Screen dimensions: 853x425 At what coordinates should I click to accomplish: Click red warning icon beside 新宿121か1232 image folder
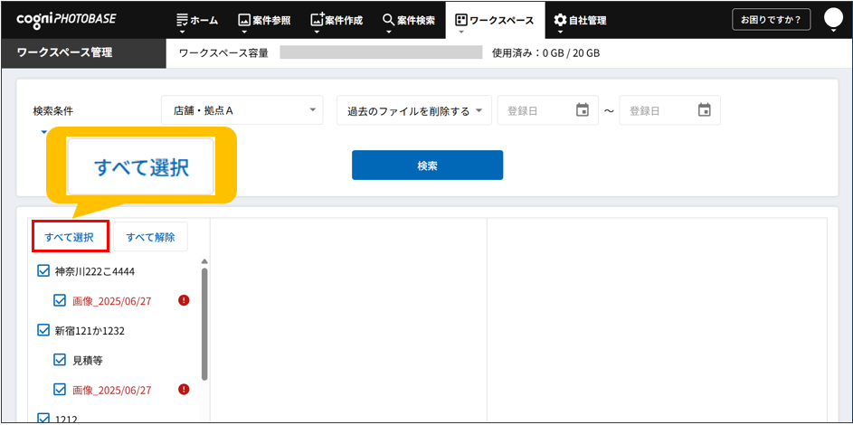click(184, 390)
